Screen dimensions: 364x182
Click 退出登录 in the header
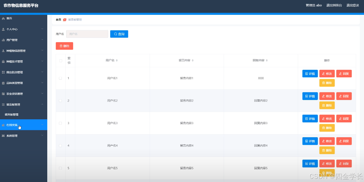[353, 5]
